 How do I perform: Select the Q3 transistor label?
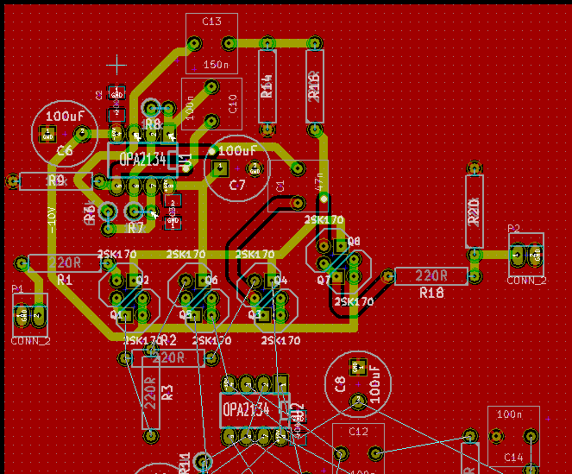coord(255,314)
